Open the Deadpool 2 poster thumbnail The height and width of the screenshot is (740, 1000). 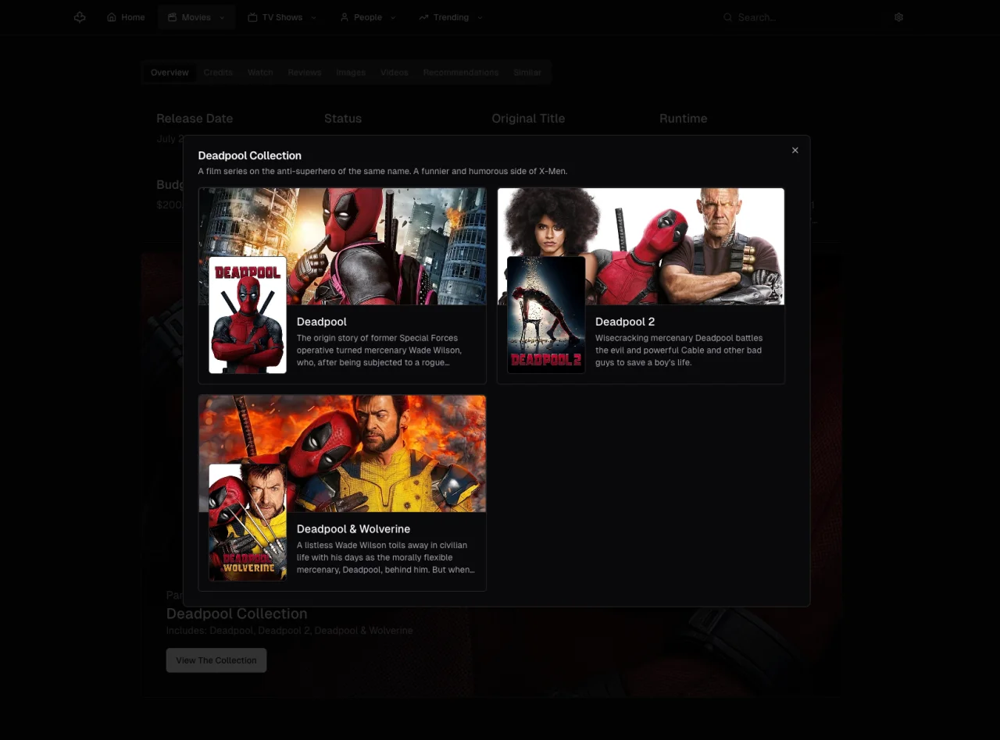tap(546, 315)
